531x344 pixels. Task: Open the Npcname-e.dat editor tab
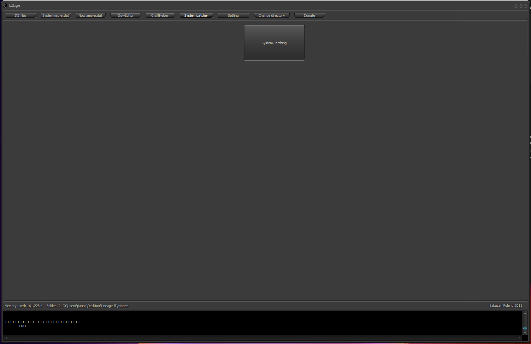(91, 15)
